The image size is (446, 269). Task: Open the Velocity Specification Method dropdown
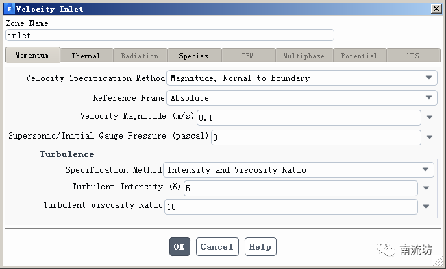302,78
